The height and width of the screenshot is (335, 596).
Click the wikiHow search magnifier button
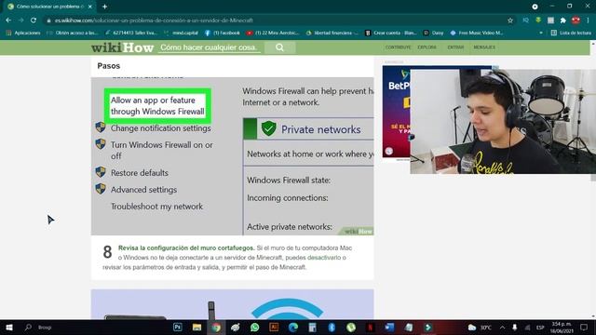coord(279,47)
